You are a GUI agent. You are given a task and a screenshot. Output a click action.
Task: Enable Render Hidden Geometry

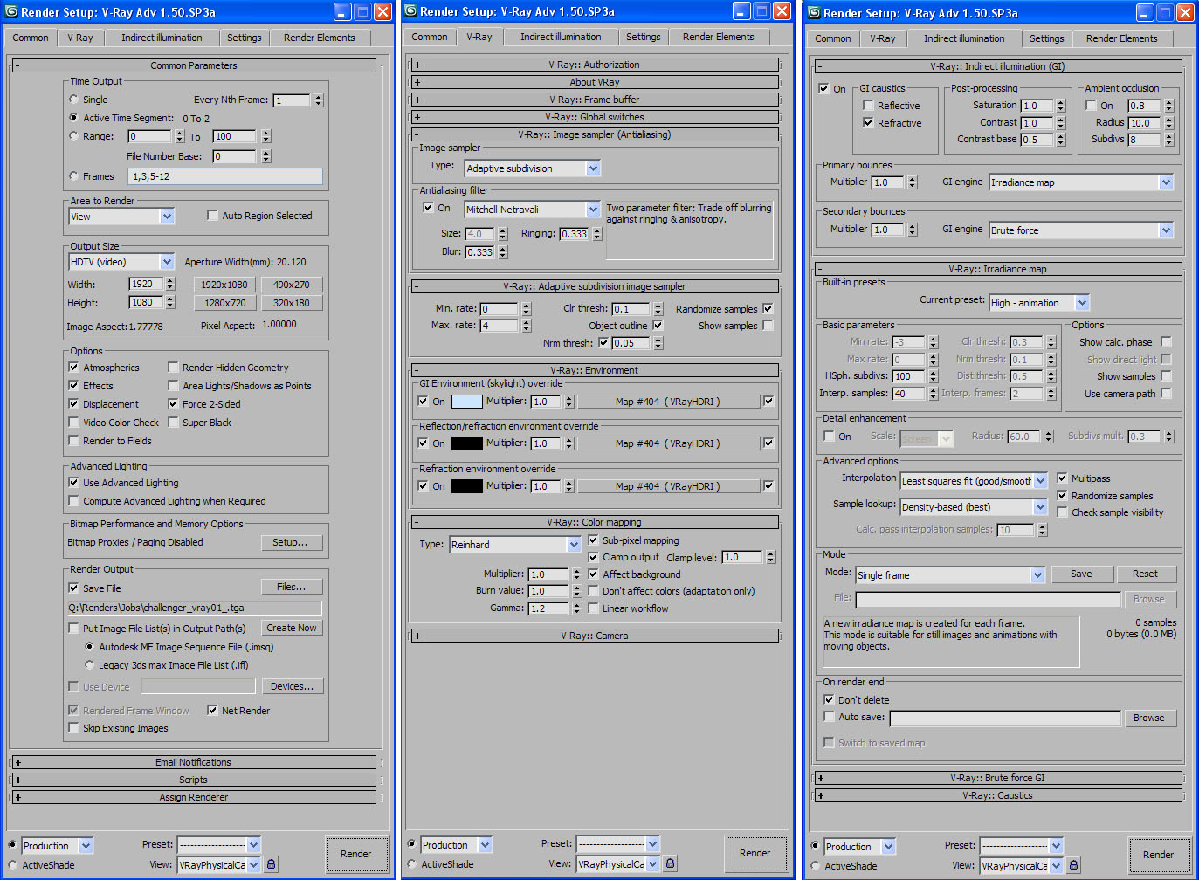174,368
